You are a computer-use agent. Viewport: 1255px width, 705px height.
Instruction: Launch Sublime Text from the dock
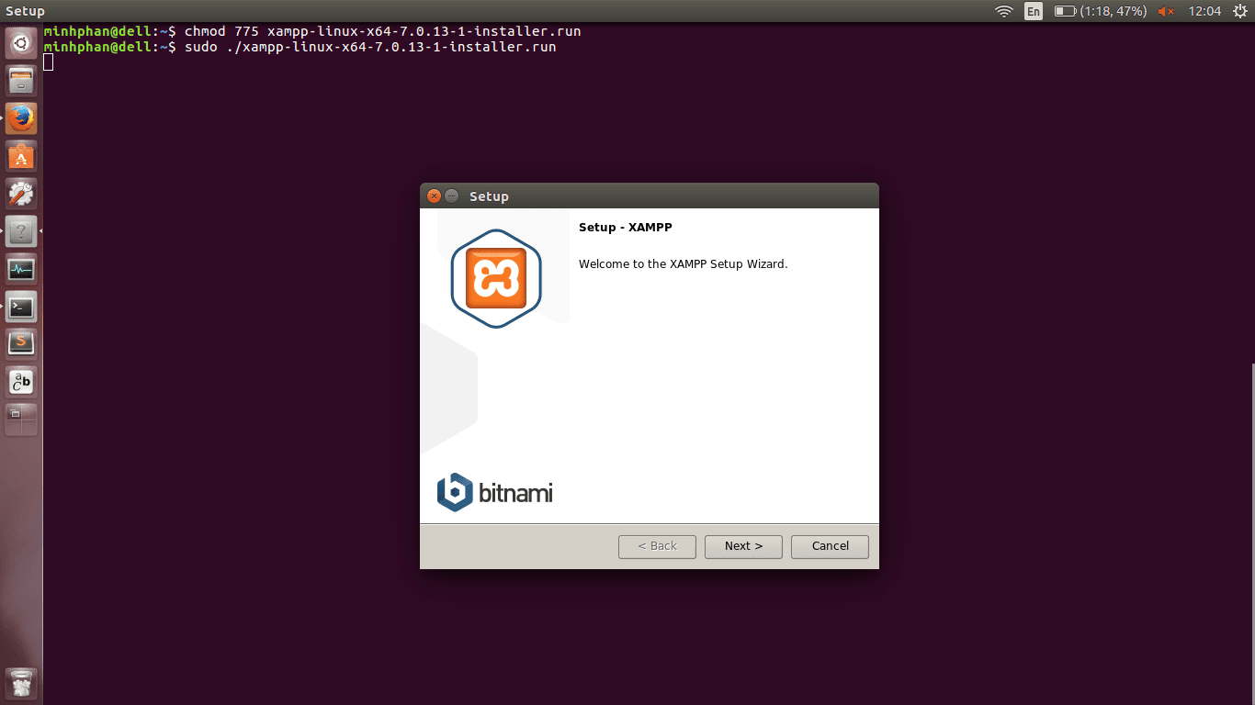click(x=20, y=343)
